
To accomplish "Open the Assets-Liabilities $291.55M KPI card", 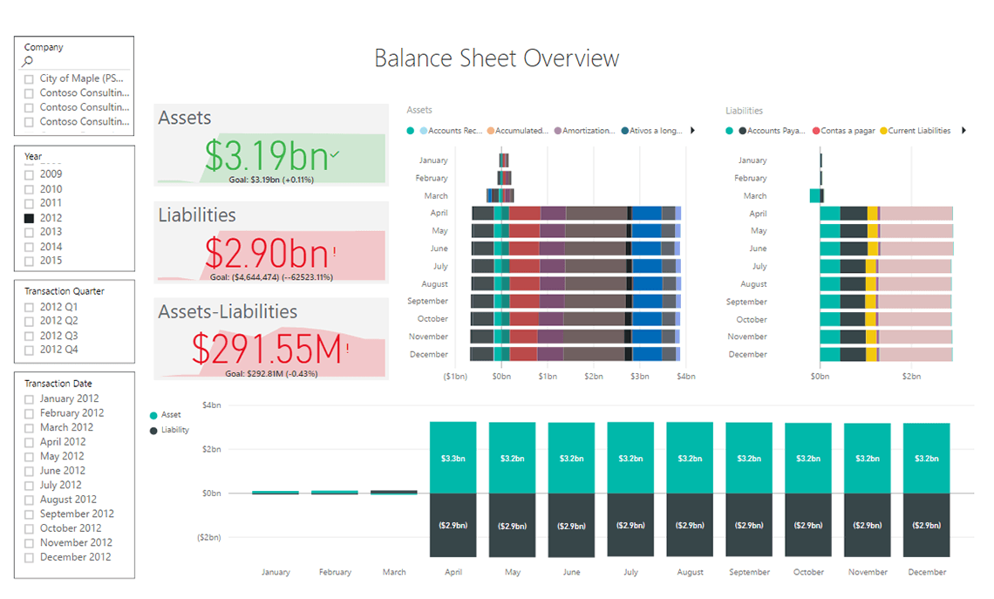I will [x=271, y=339].
